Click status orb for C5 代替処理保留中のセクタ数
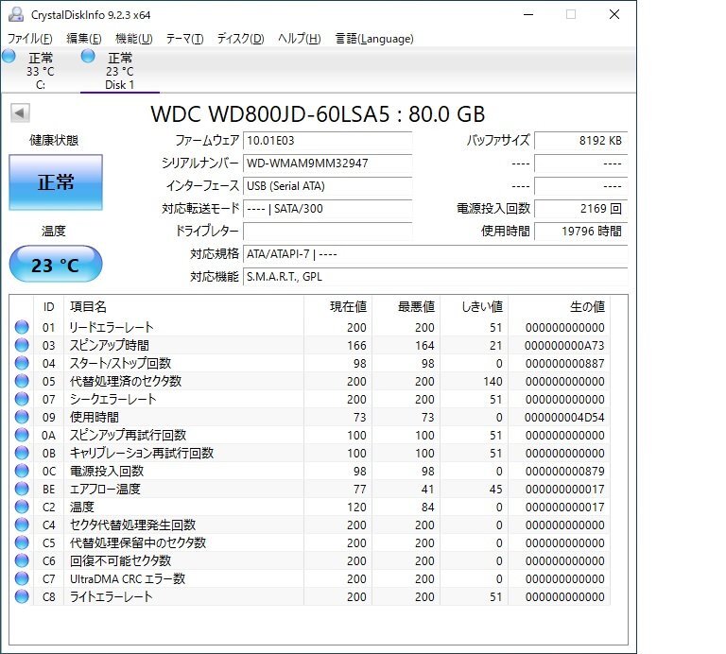The width and height of the screenshot is (726, 654). (22, 542)
